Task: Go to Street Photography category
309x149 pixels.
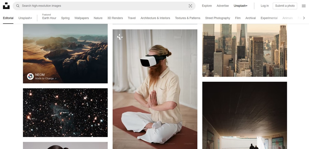Action: tap(218, 18)
